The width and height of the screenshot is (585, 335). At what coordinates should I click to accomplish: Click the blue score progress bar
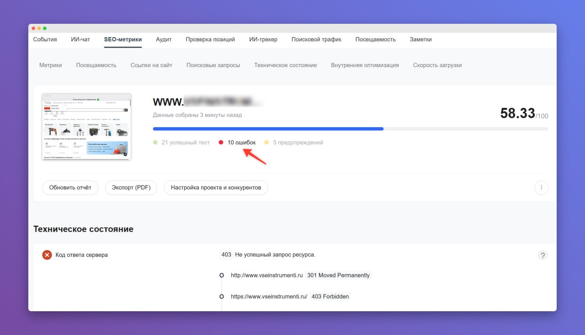tap(268, 129)
